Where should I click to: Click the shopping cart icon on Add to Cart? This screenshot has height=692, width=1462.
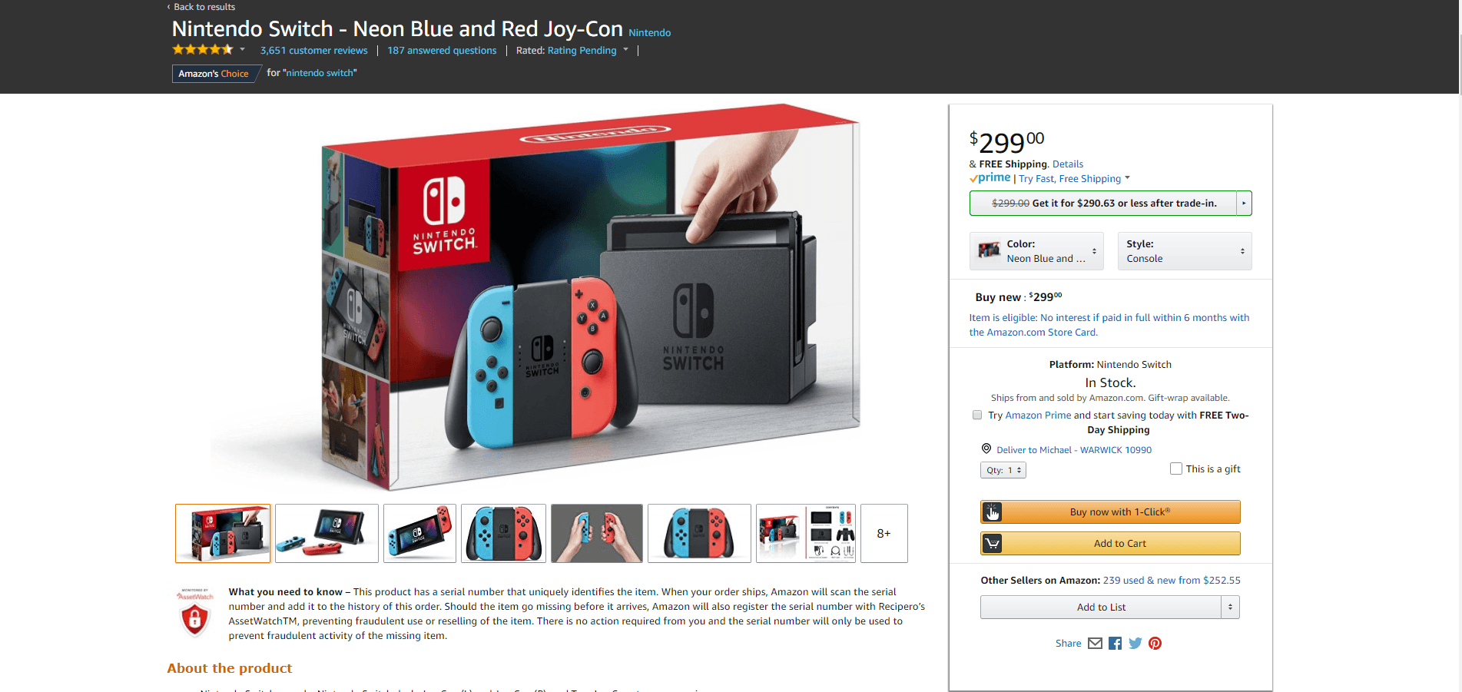click(x=992, y=544)
